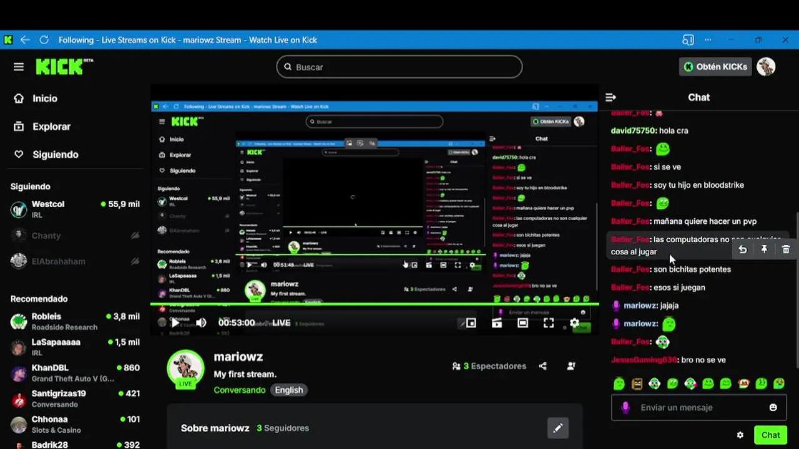
Task: Open recommended channel Badrik28
Action: coord(75,443)
